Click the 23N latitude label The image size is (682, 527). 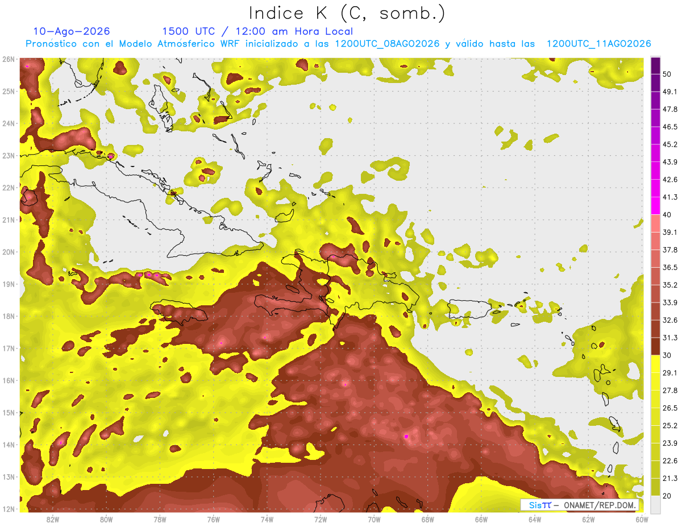pyautogui.click(x=8, y=155)
